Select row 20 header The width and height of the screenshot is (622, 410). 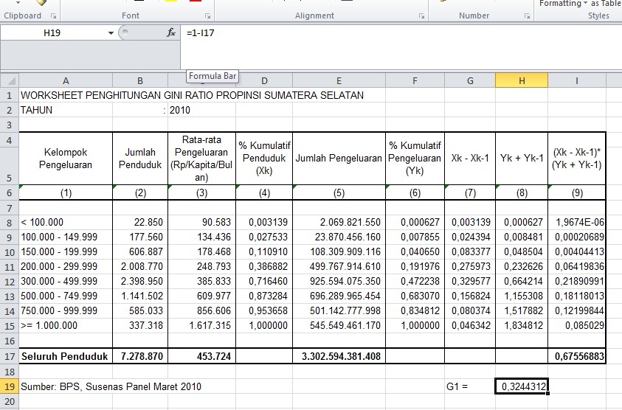tap(10, 401)
